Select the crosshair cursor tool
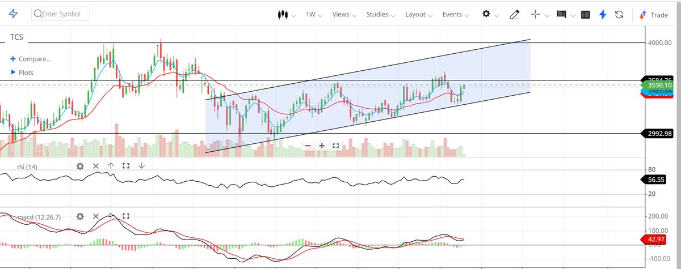Image resolution: width=681 pixels, height=269 pixels. point(535,15)
